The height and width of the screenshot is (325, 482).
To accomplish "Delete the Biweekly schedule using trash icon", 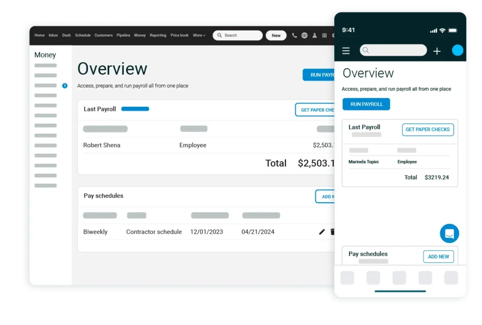I will 332,231.
